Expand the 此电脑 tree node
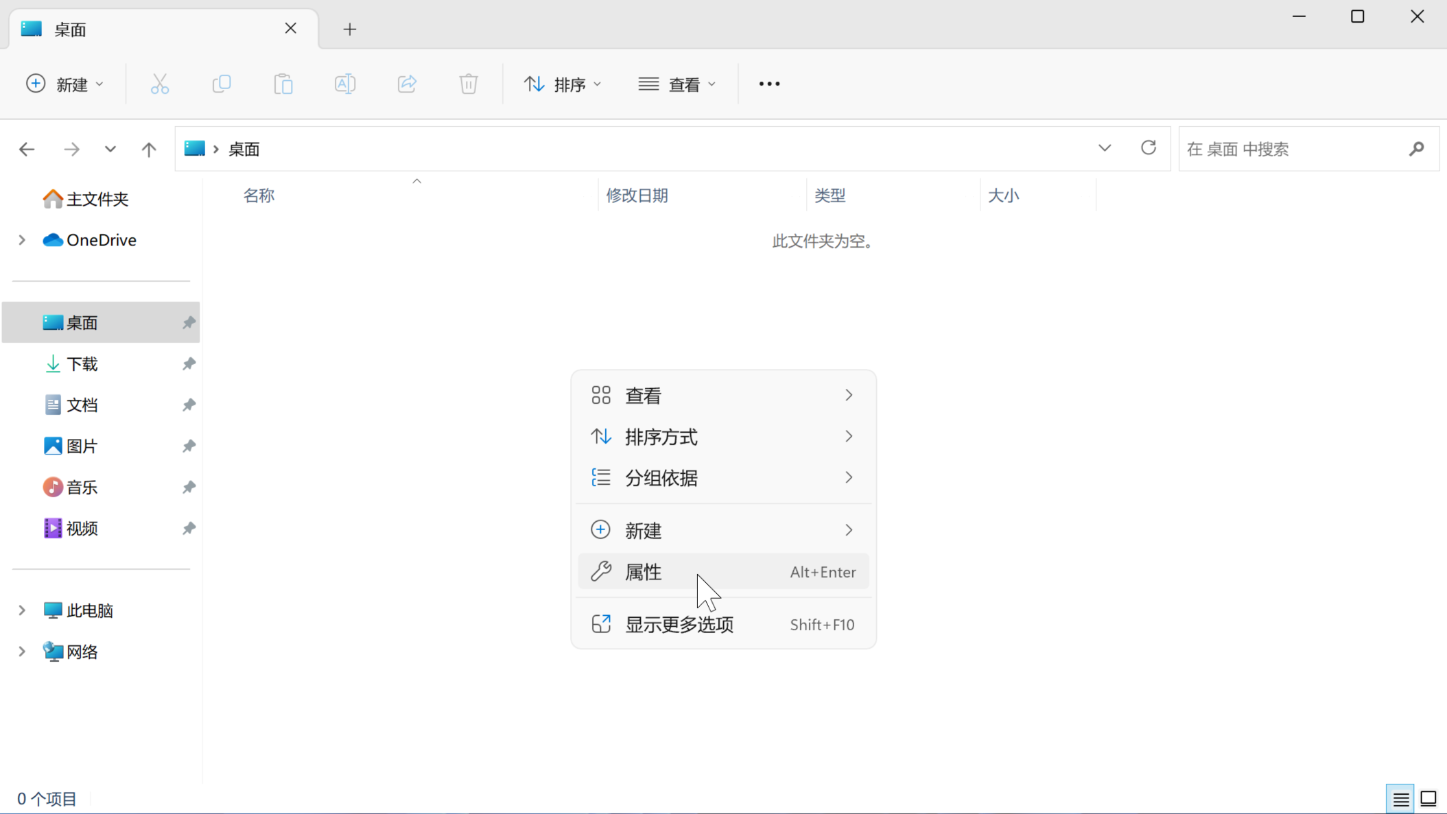This screenshot has width=1447, height=814. (22, 610)
